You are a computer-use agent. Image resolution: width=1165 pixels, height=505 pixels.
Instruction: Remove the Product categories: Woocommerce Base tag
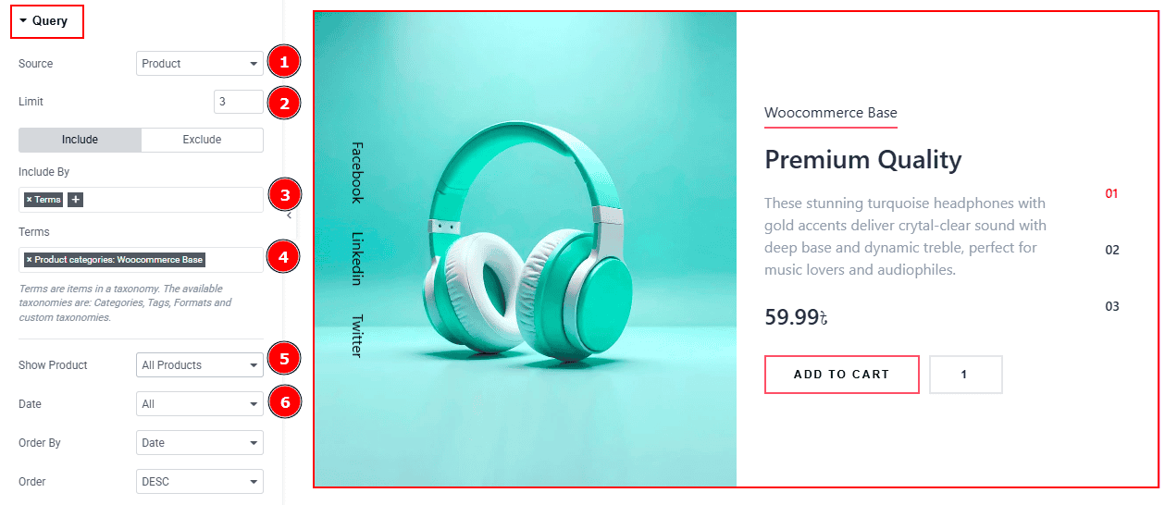[x=29, y=260]
